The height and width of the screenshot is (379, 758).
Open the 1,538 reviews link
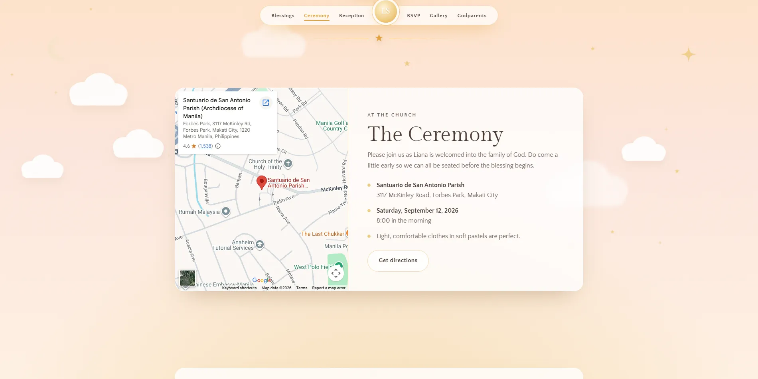(205, 146)
